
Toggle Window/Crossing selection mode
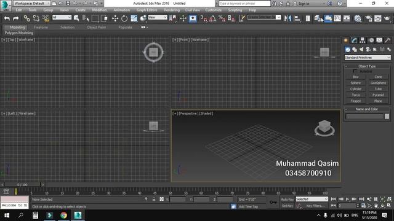104,18
